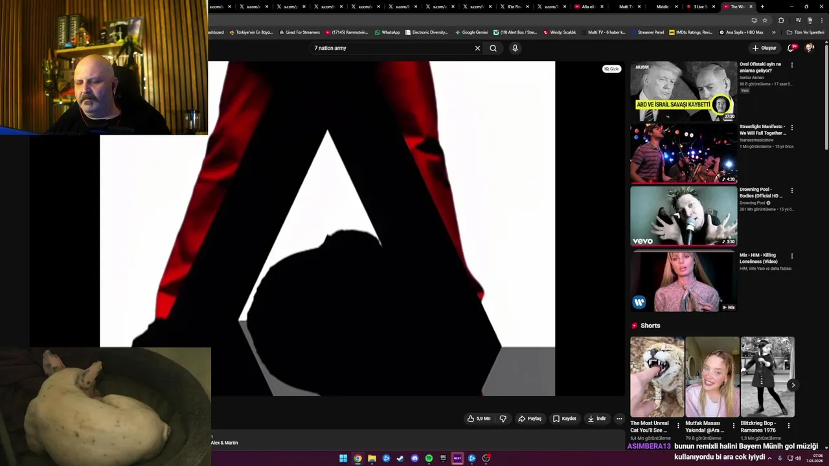The width and height of the screenshot is (829, 466).
Task: Switch to the Multi TV tab
Action: (x=626, y=6)
